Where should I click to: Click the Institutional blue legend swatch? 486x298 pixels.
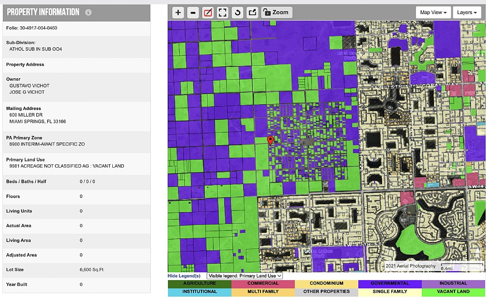[x=199, y=292]
